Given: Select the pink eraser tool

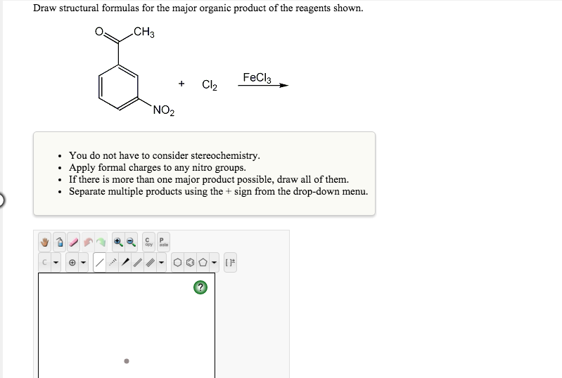Looking at the screenshot, I should tap(73, 242).
